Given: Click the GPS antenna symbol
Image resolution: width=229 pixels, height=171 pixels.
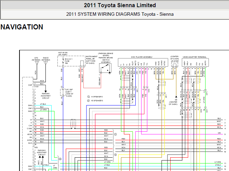Looking at the screenshot, I should click(x=37, y=63).
